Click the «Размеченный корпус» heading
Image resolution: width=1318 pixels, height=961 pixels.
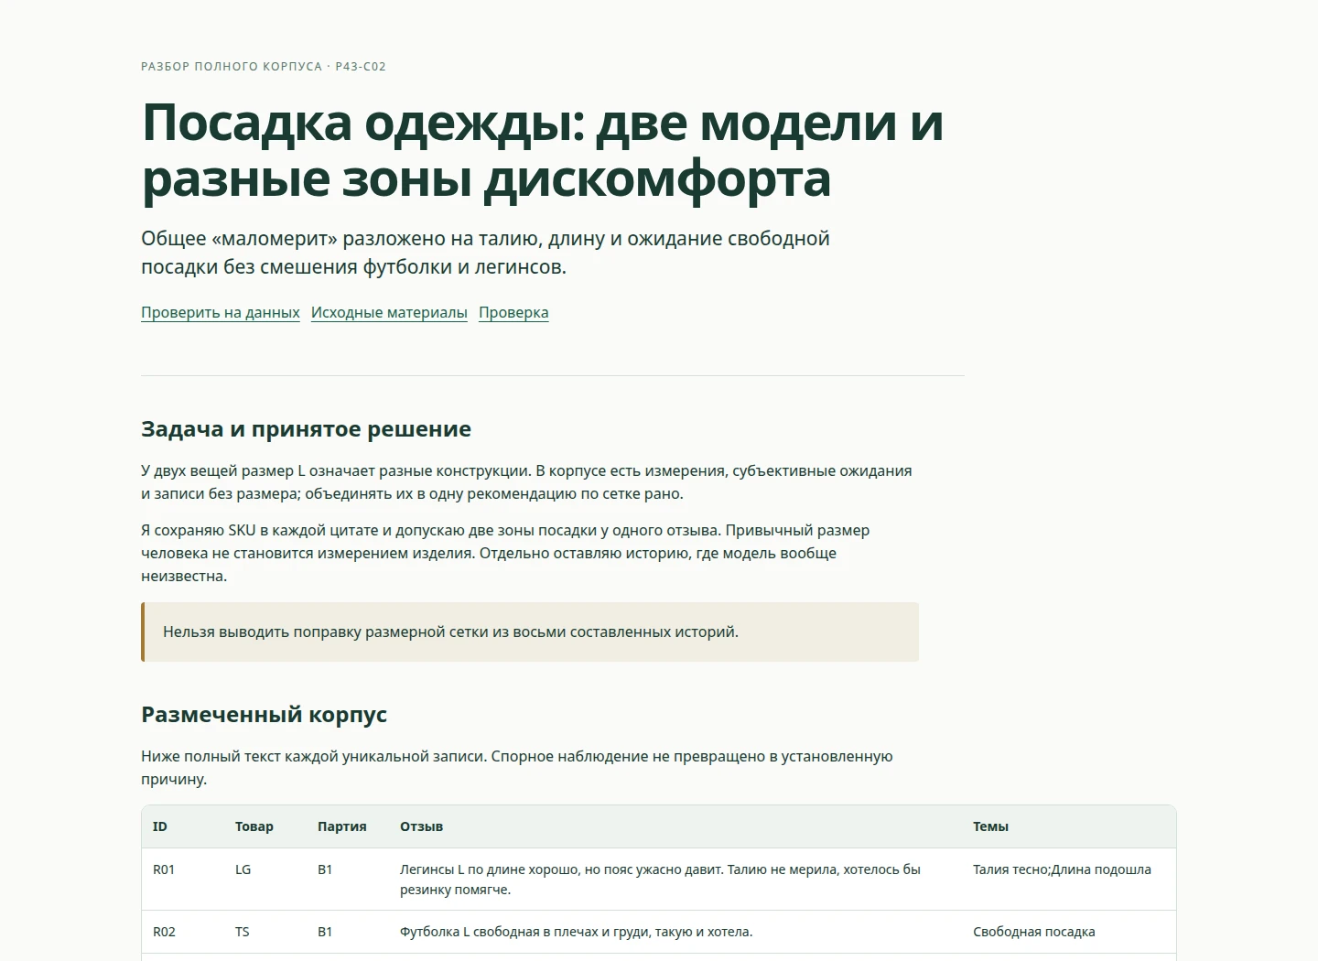click(x=264, y=715)
